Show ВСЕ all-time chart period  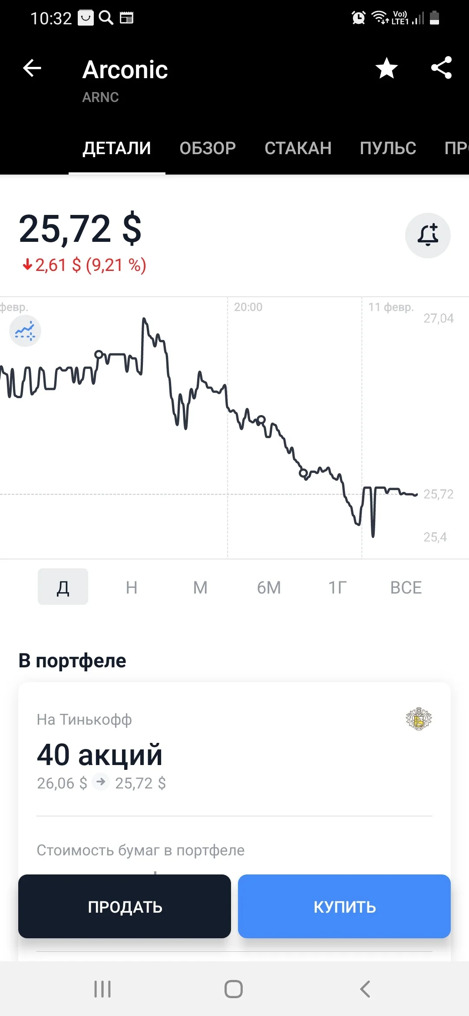tap(406, 587)
